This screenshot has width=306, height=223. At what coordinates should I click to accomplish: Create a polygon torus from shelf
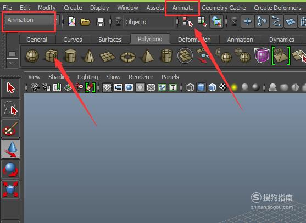point(128,57)
